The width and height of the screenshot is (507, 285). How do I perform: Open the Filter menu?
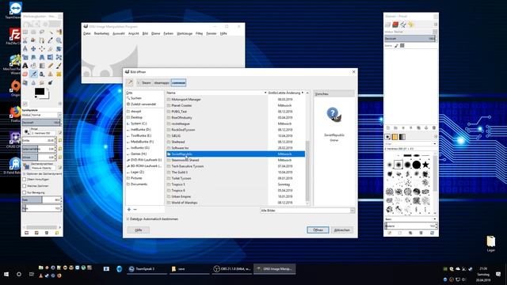(x=199, y=33)
